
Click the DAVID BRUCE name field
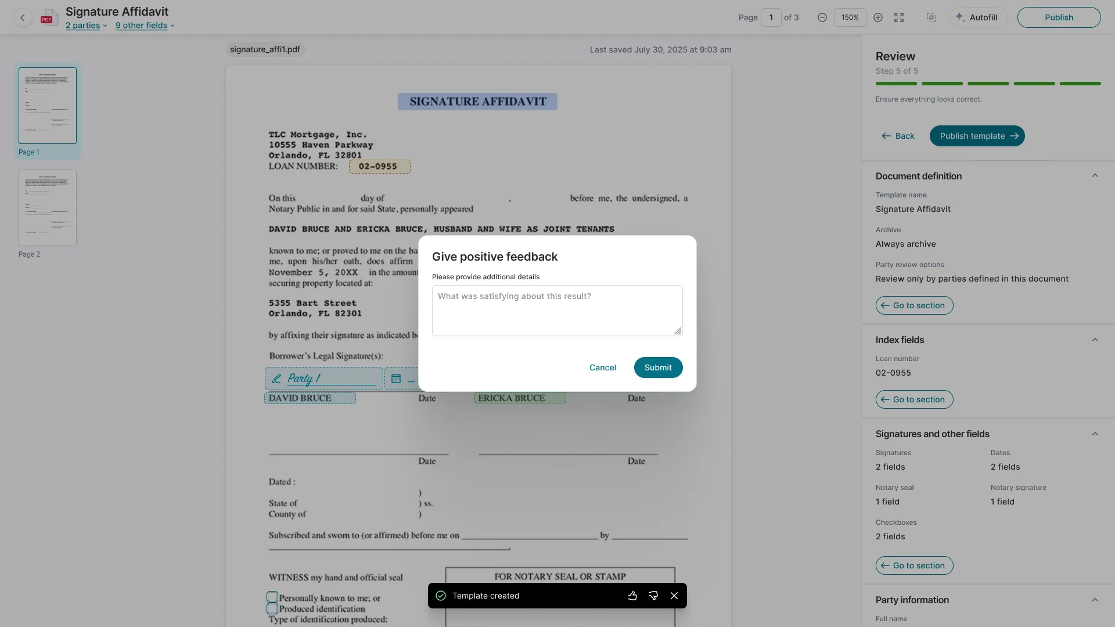[x=310, y=398]
